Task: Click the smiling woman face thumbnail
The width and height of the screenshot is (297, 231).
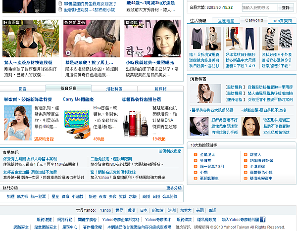Action: coord(251,126)
